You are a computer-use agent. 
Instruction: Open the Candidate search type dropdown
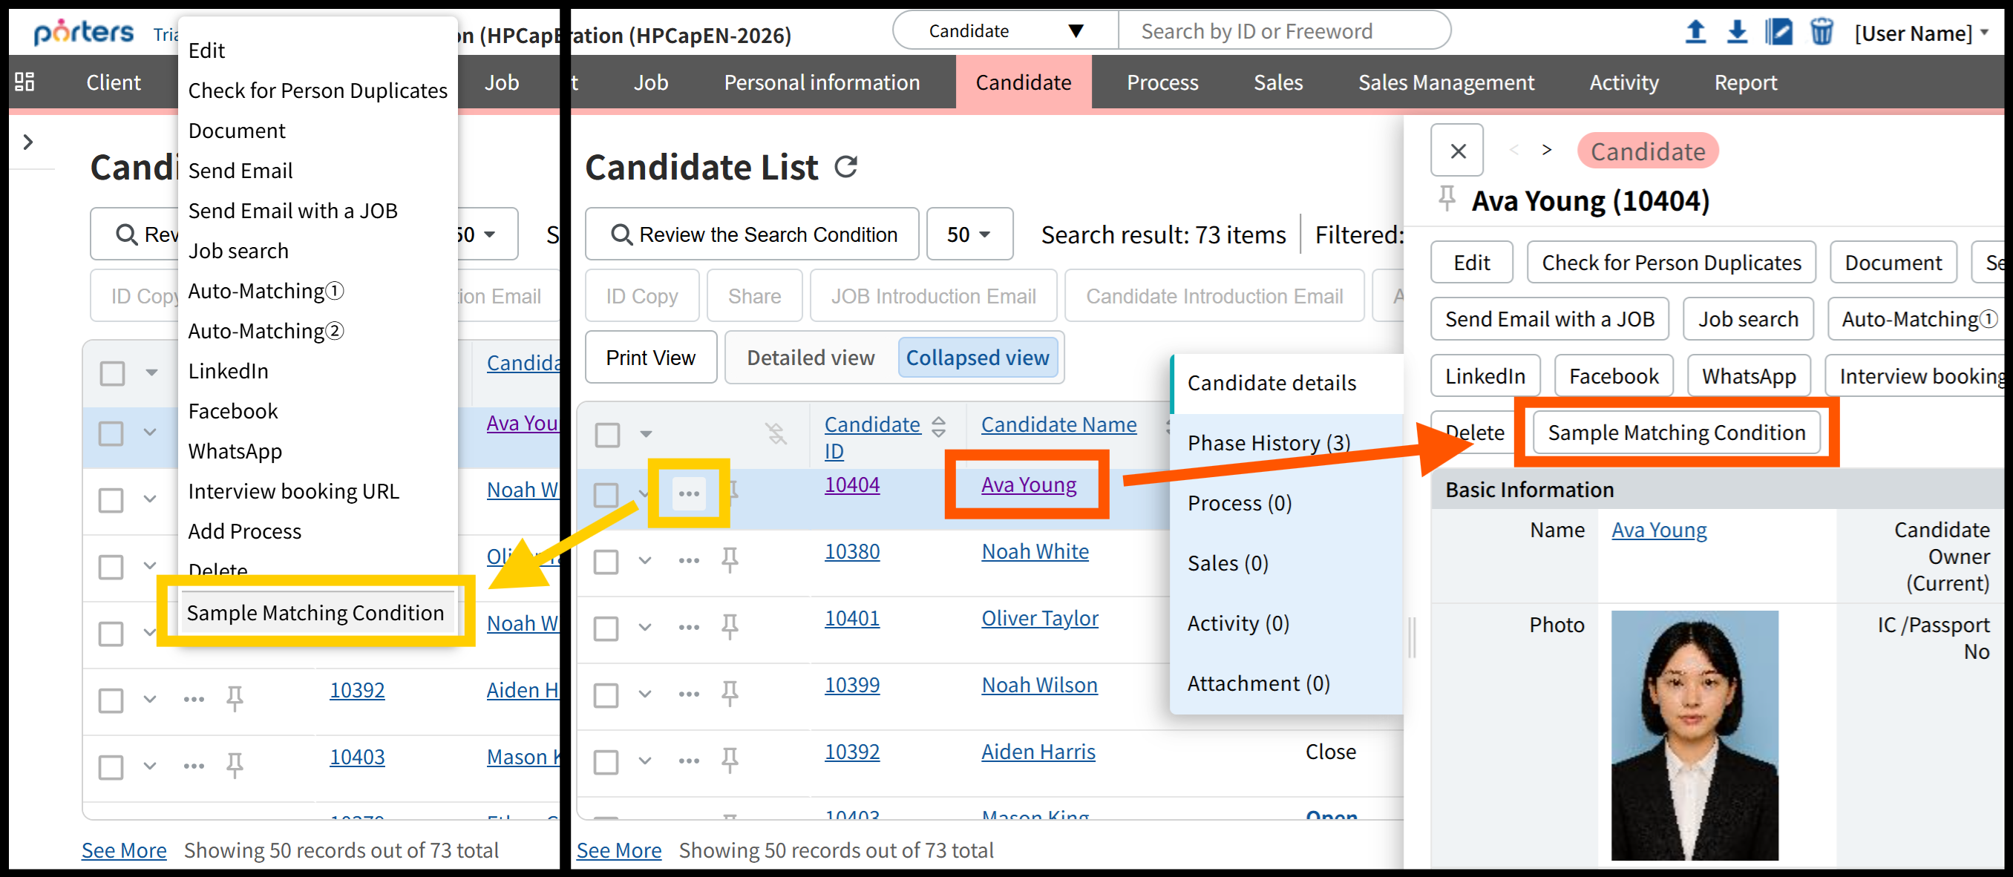click(x=1005, y=31)
